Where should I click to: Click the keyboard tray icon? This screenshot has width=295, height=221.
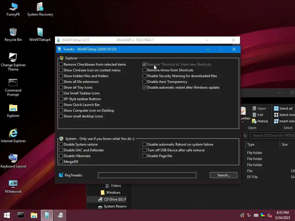pos(256,215)
